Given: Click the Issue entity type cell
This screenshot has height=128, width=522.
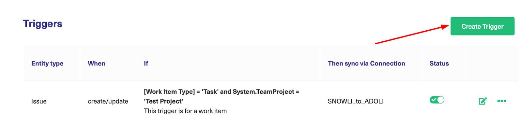Looking at the screenshot, I should pos(39,101).
